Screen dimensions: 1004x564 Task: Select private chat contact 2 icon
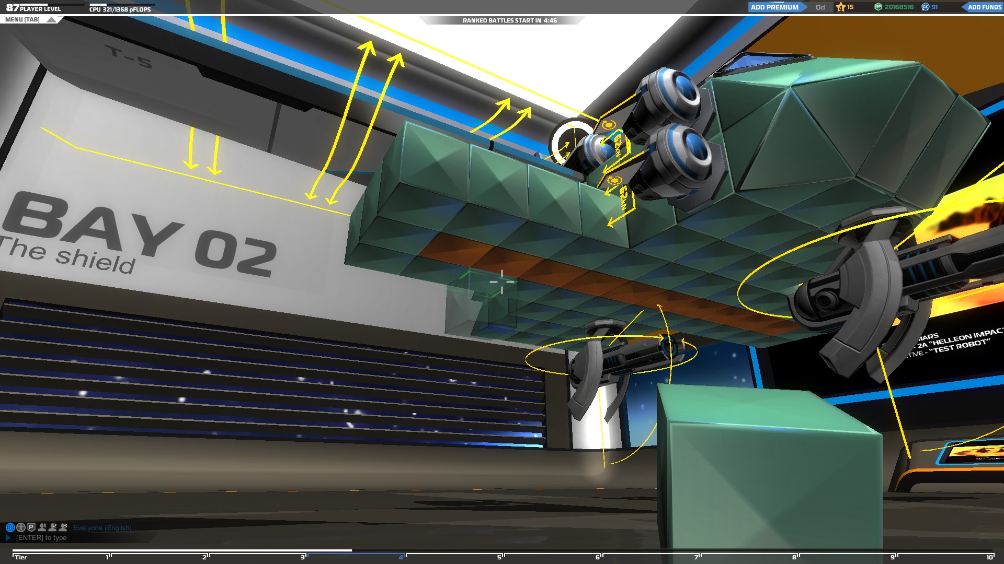(x=53, y=527)
